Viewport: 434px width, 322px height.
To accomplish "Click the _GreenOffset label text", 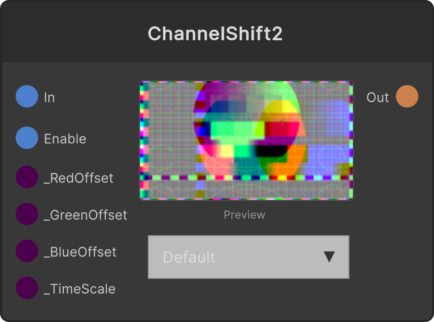I will tap(86, 215).
